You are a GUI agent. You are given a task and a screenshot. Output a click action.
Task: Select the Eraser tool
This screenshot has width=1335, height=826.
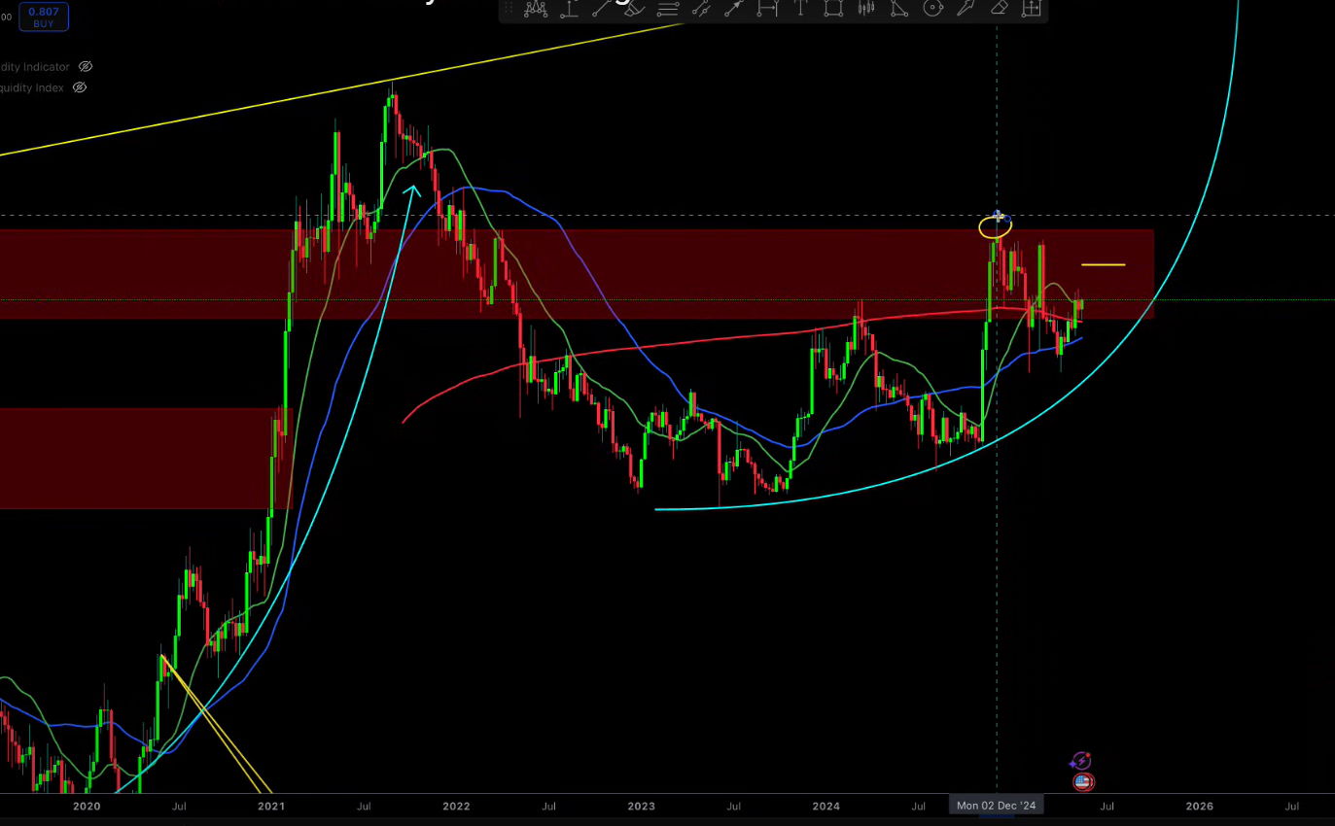(x=999, y=9)
